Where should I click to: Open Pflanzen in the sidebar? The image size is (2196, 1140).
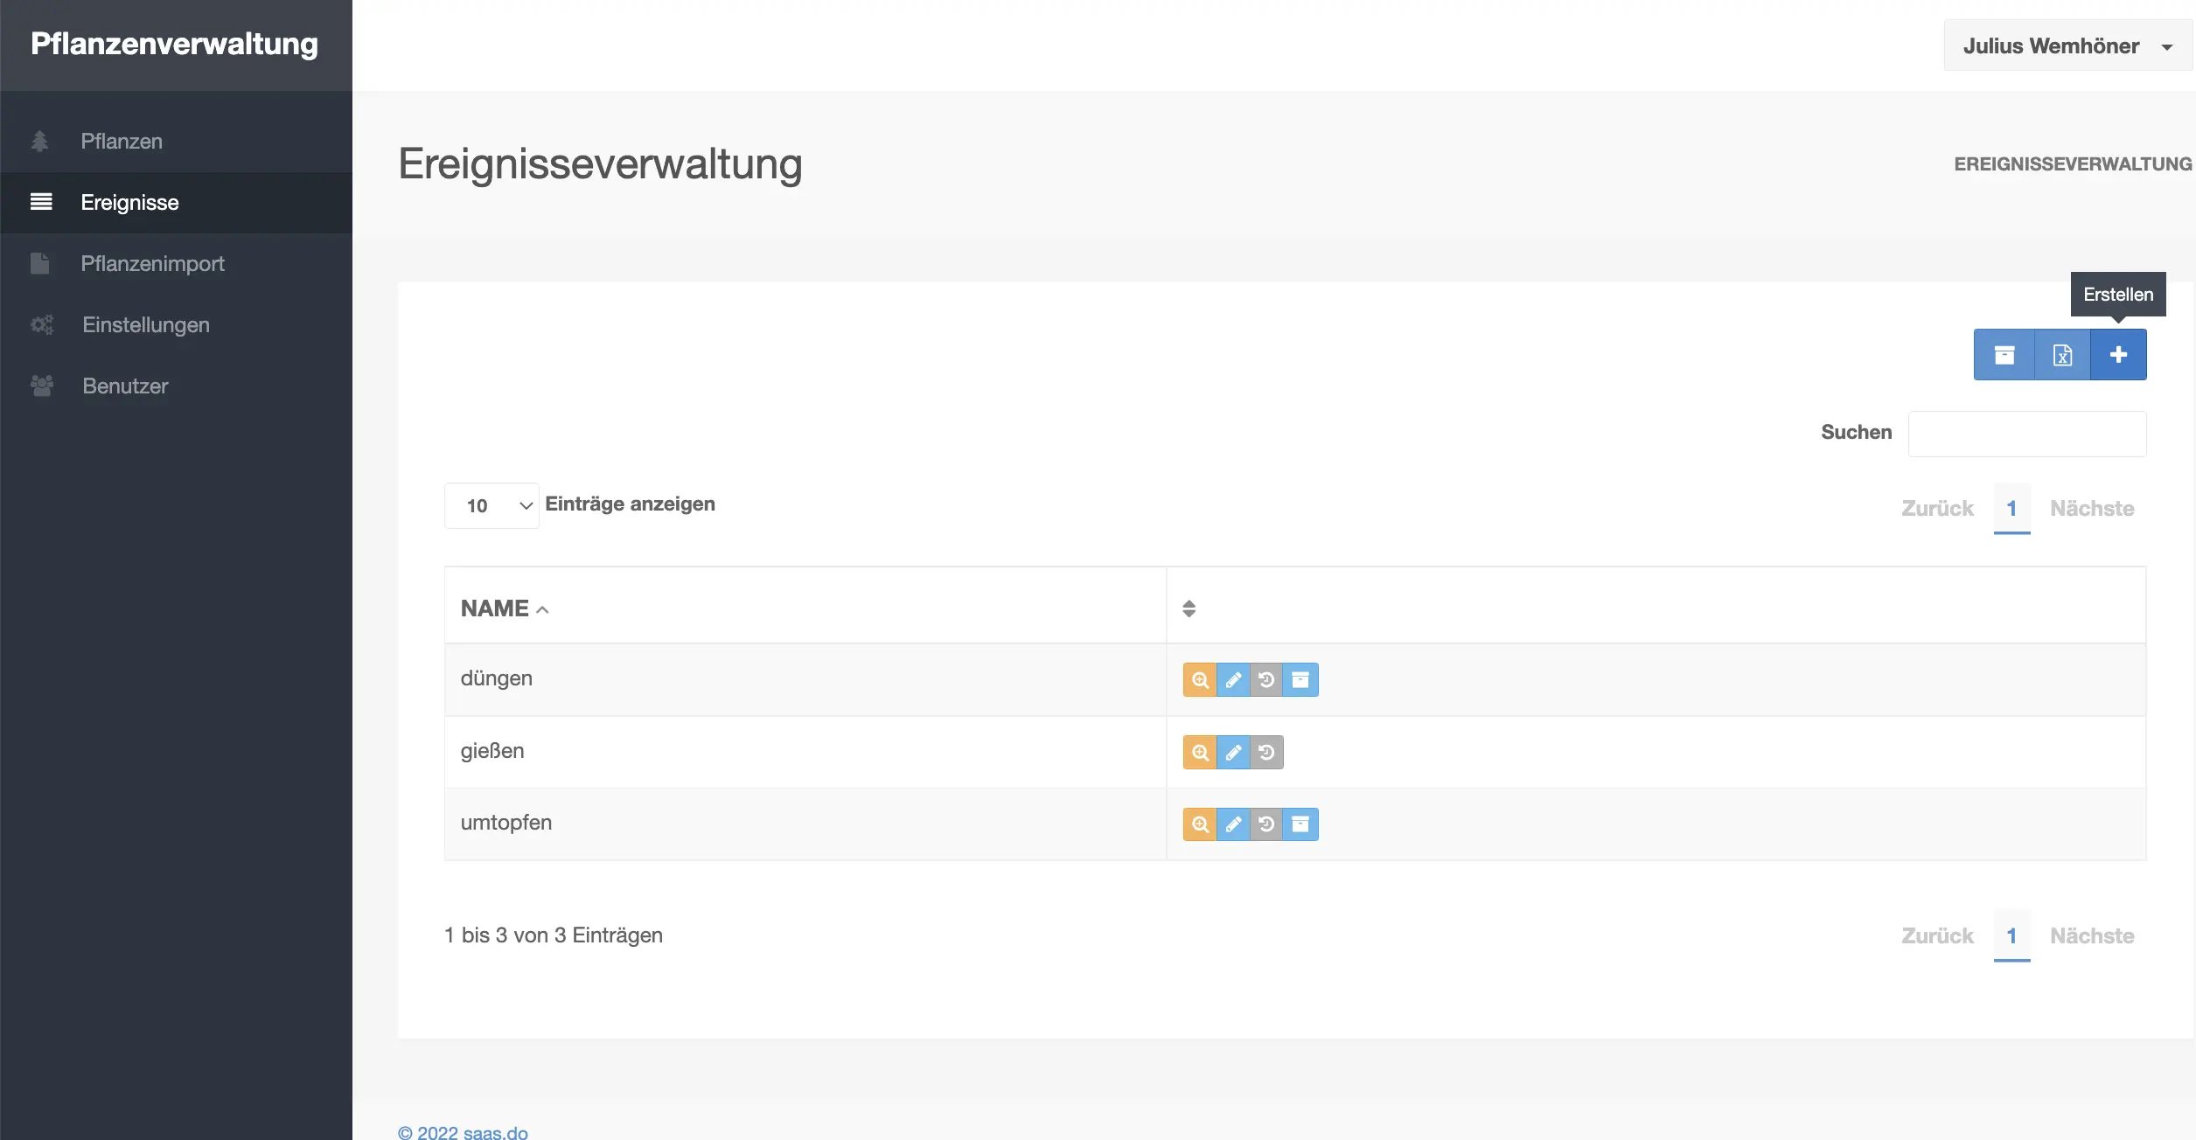122,142
